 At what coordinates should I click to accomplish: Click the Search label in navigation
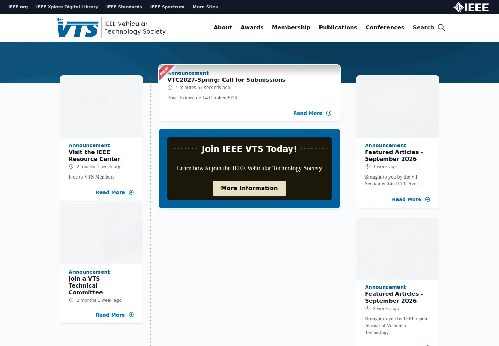point(423,27)
